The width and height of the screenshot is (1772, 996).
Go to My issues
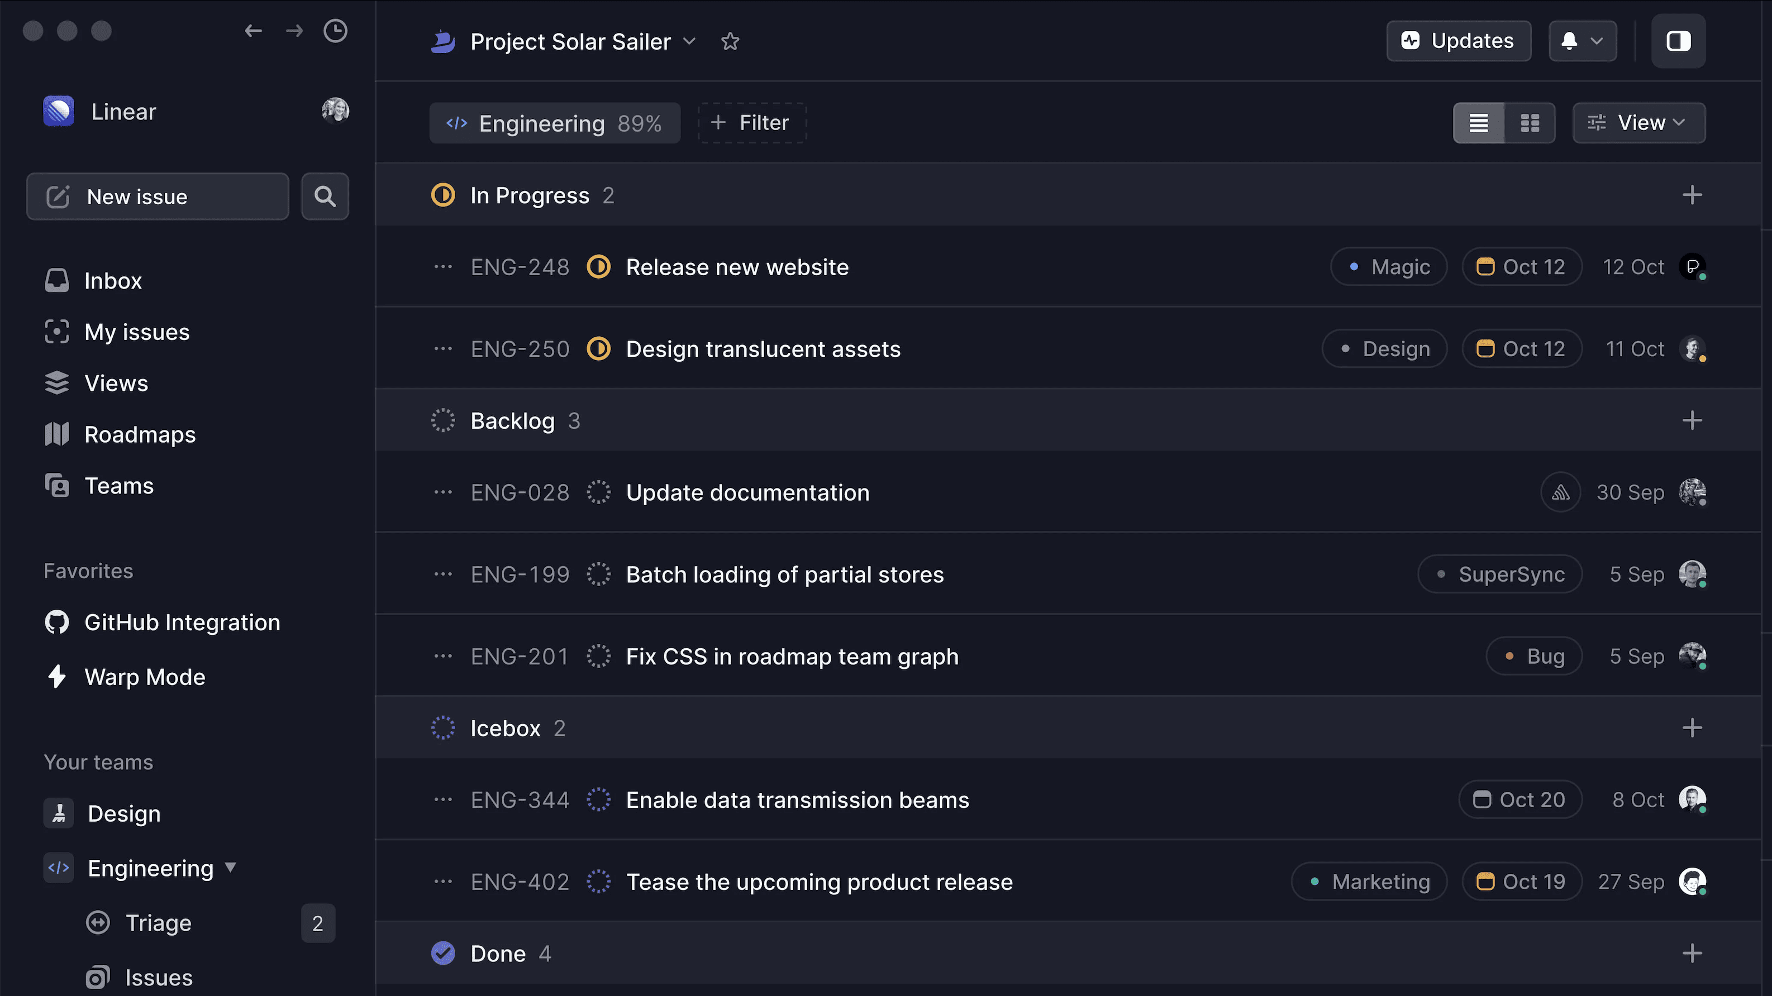click(x=117, y=332)
